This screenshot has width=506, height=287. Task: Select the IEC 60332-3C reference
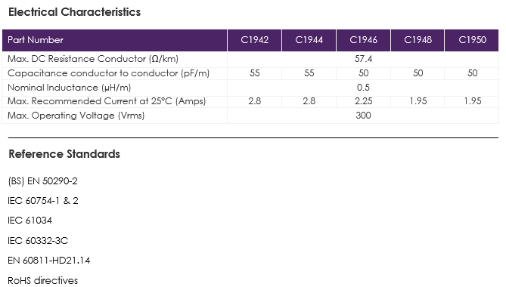coord(38,241)
